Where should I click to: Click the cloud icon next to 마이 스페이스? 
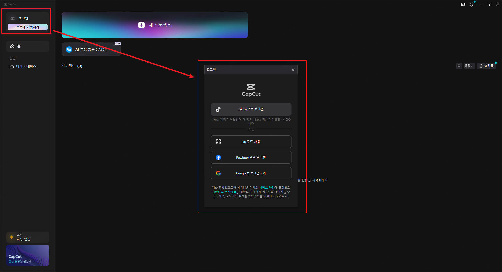12,66
